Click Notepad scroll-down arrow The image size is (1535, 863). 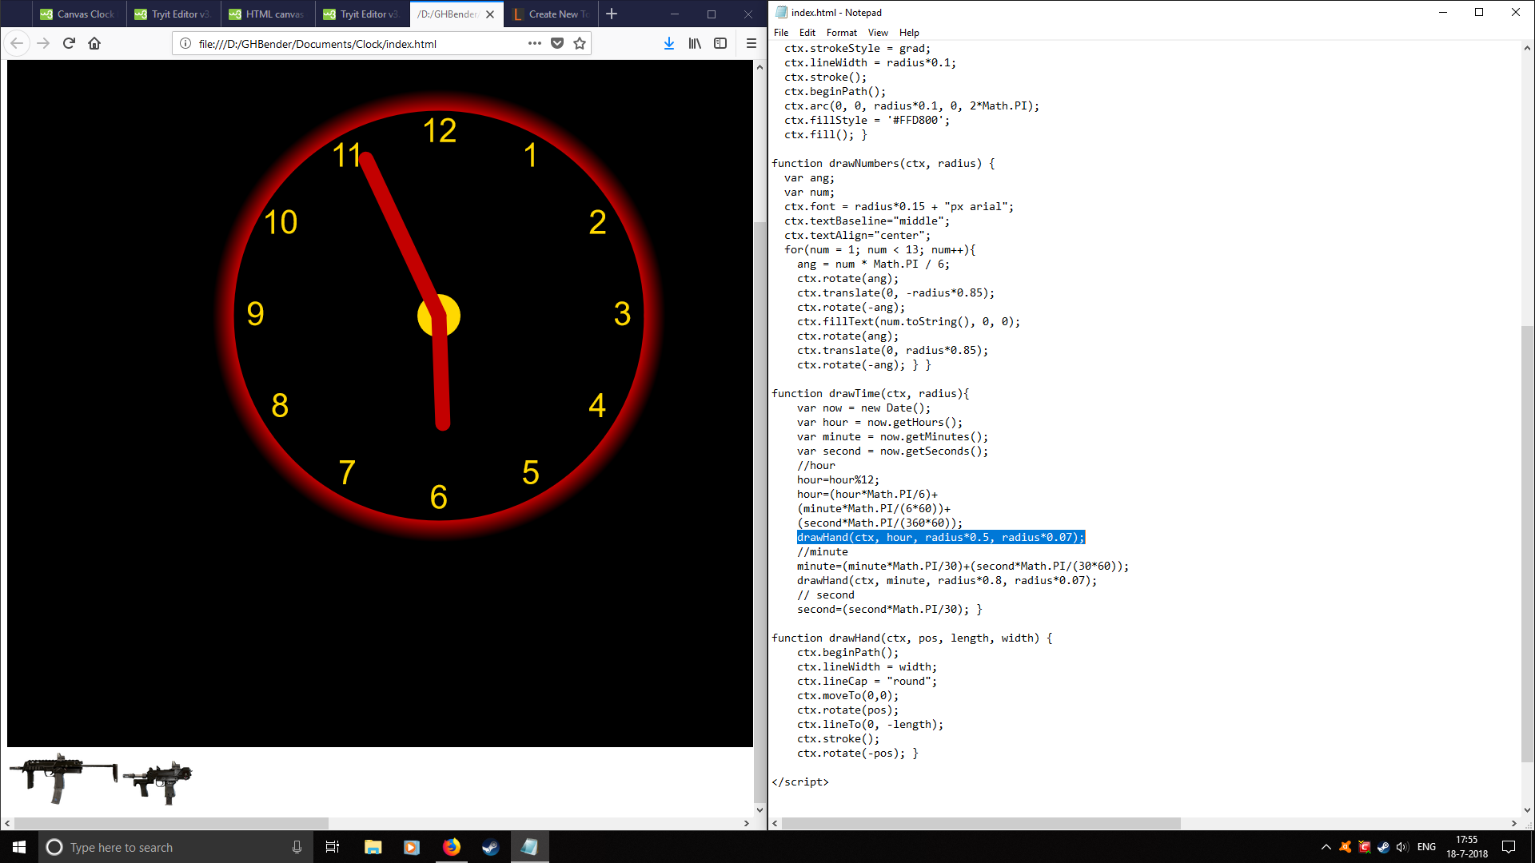tap(1527, 809)
